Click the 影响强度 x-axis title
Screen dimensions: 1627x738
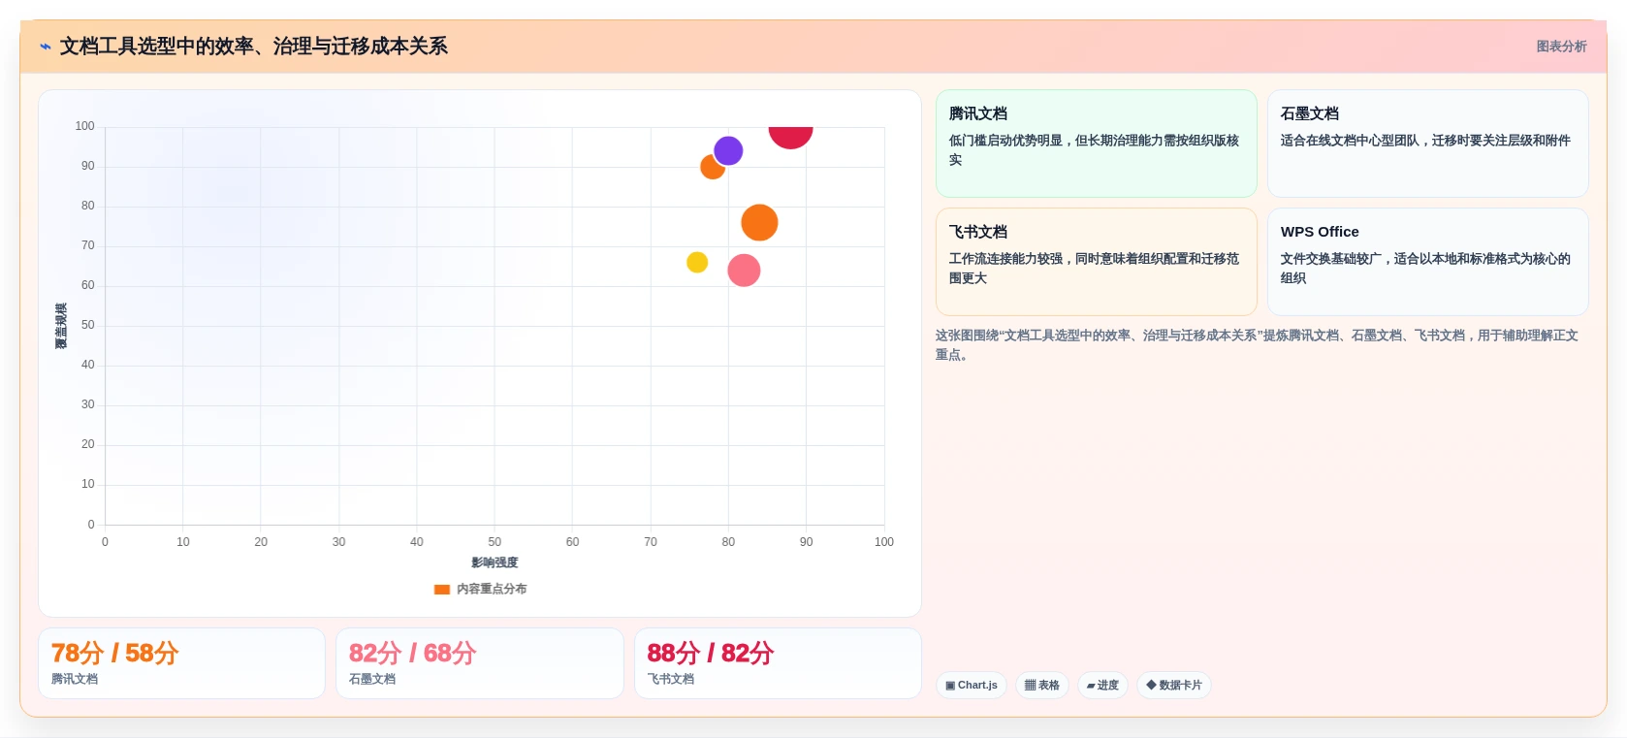[x=494, y=562]
